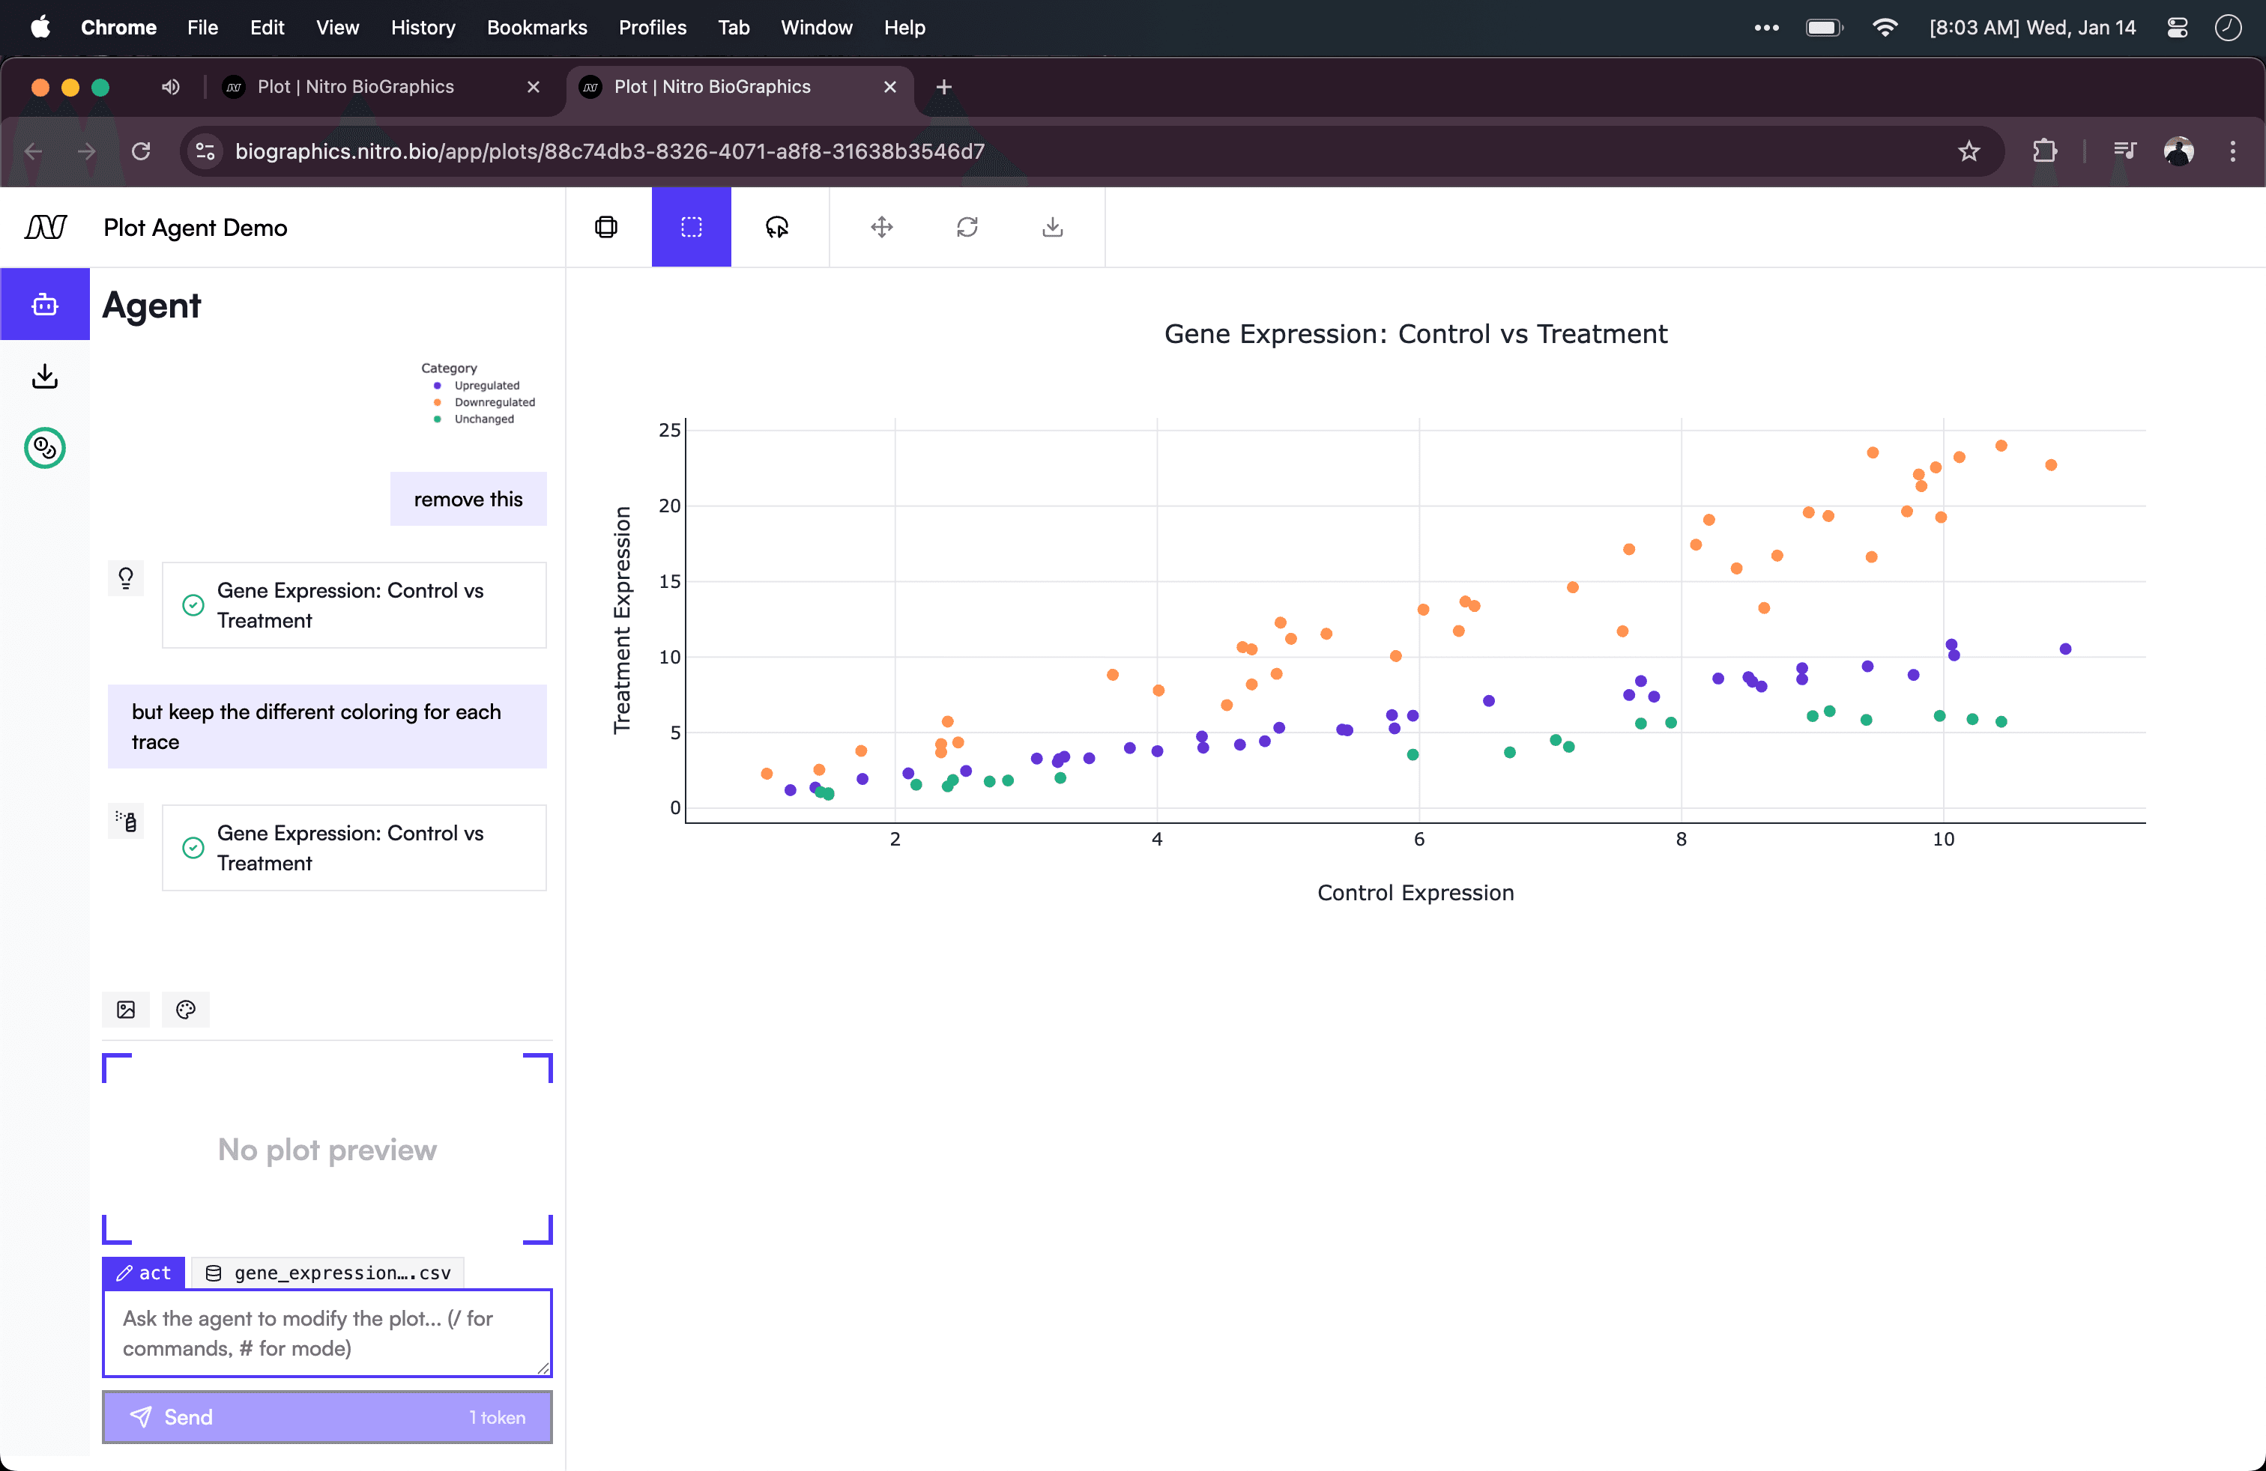This screenshot has width=2266, height=1471.
Task: Expand first Gene Expression result card
Action: pos(353,605)
